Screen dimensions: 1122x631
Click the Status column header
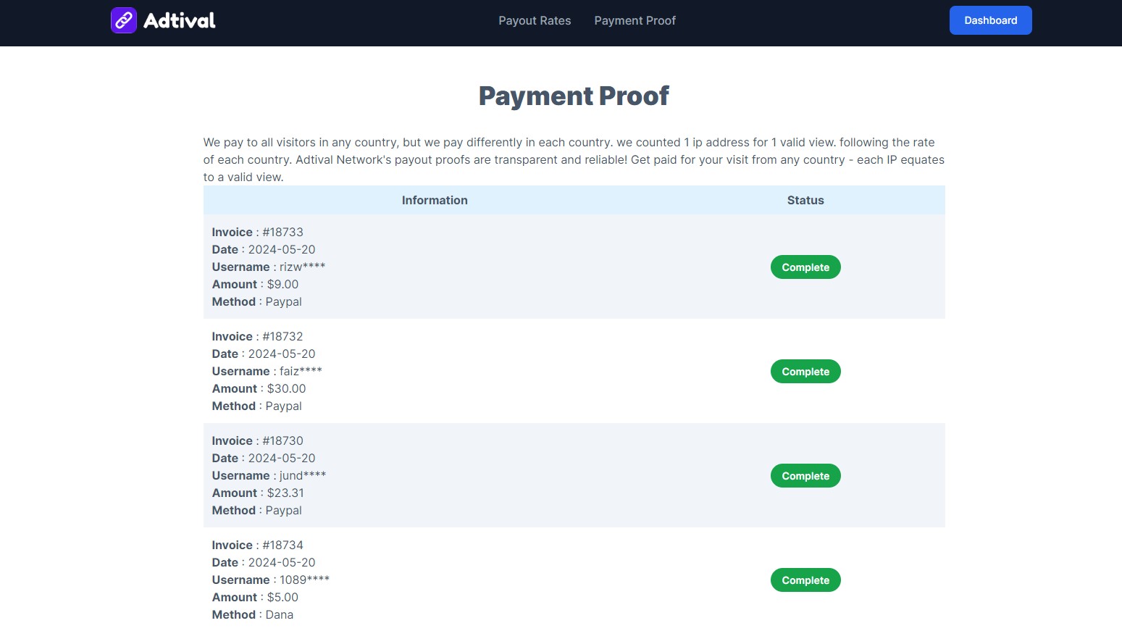coord(805,200)
